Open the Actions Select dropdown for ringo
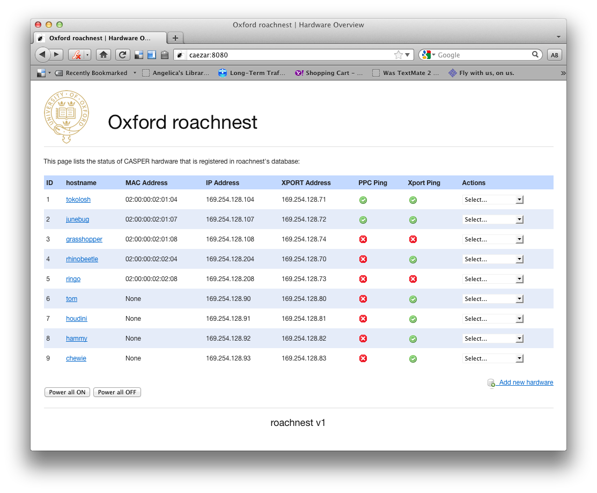The width and height of the screenshot is (597, 493). point(492,279)
